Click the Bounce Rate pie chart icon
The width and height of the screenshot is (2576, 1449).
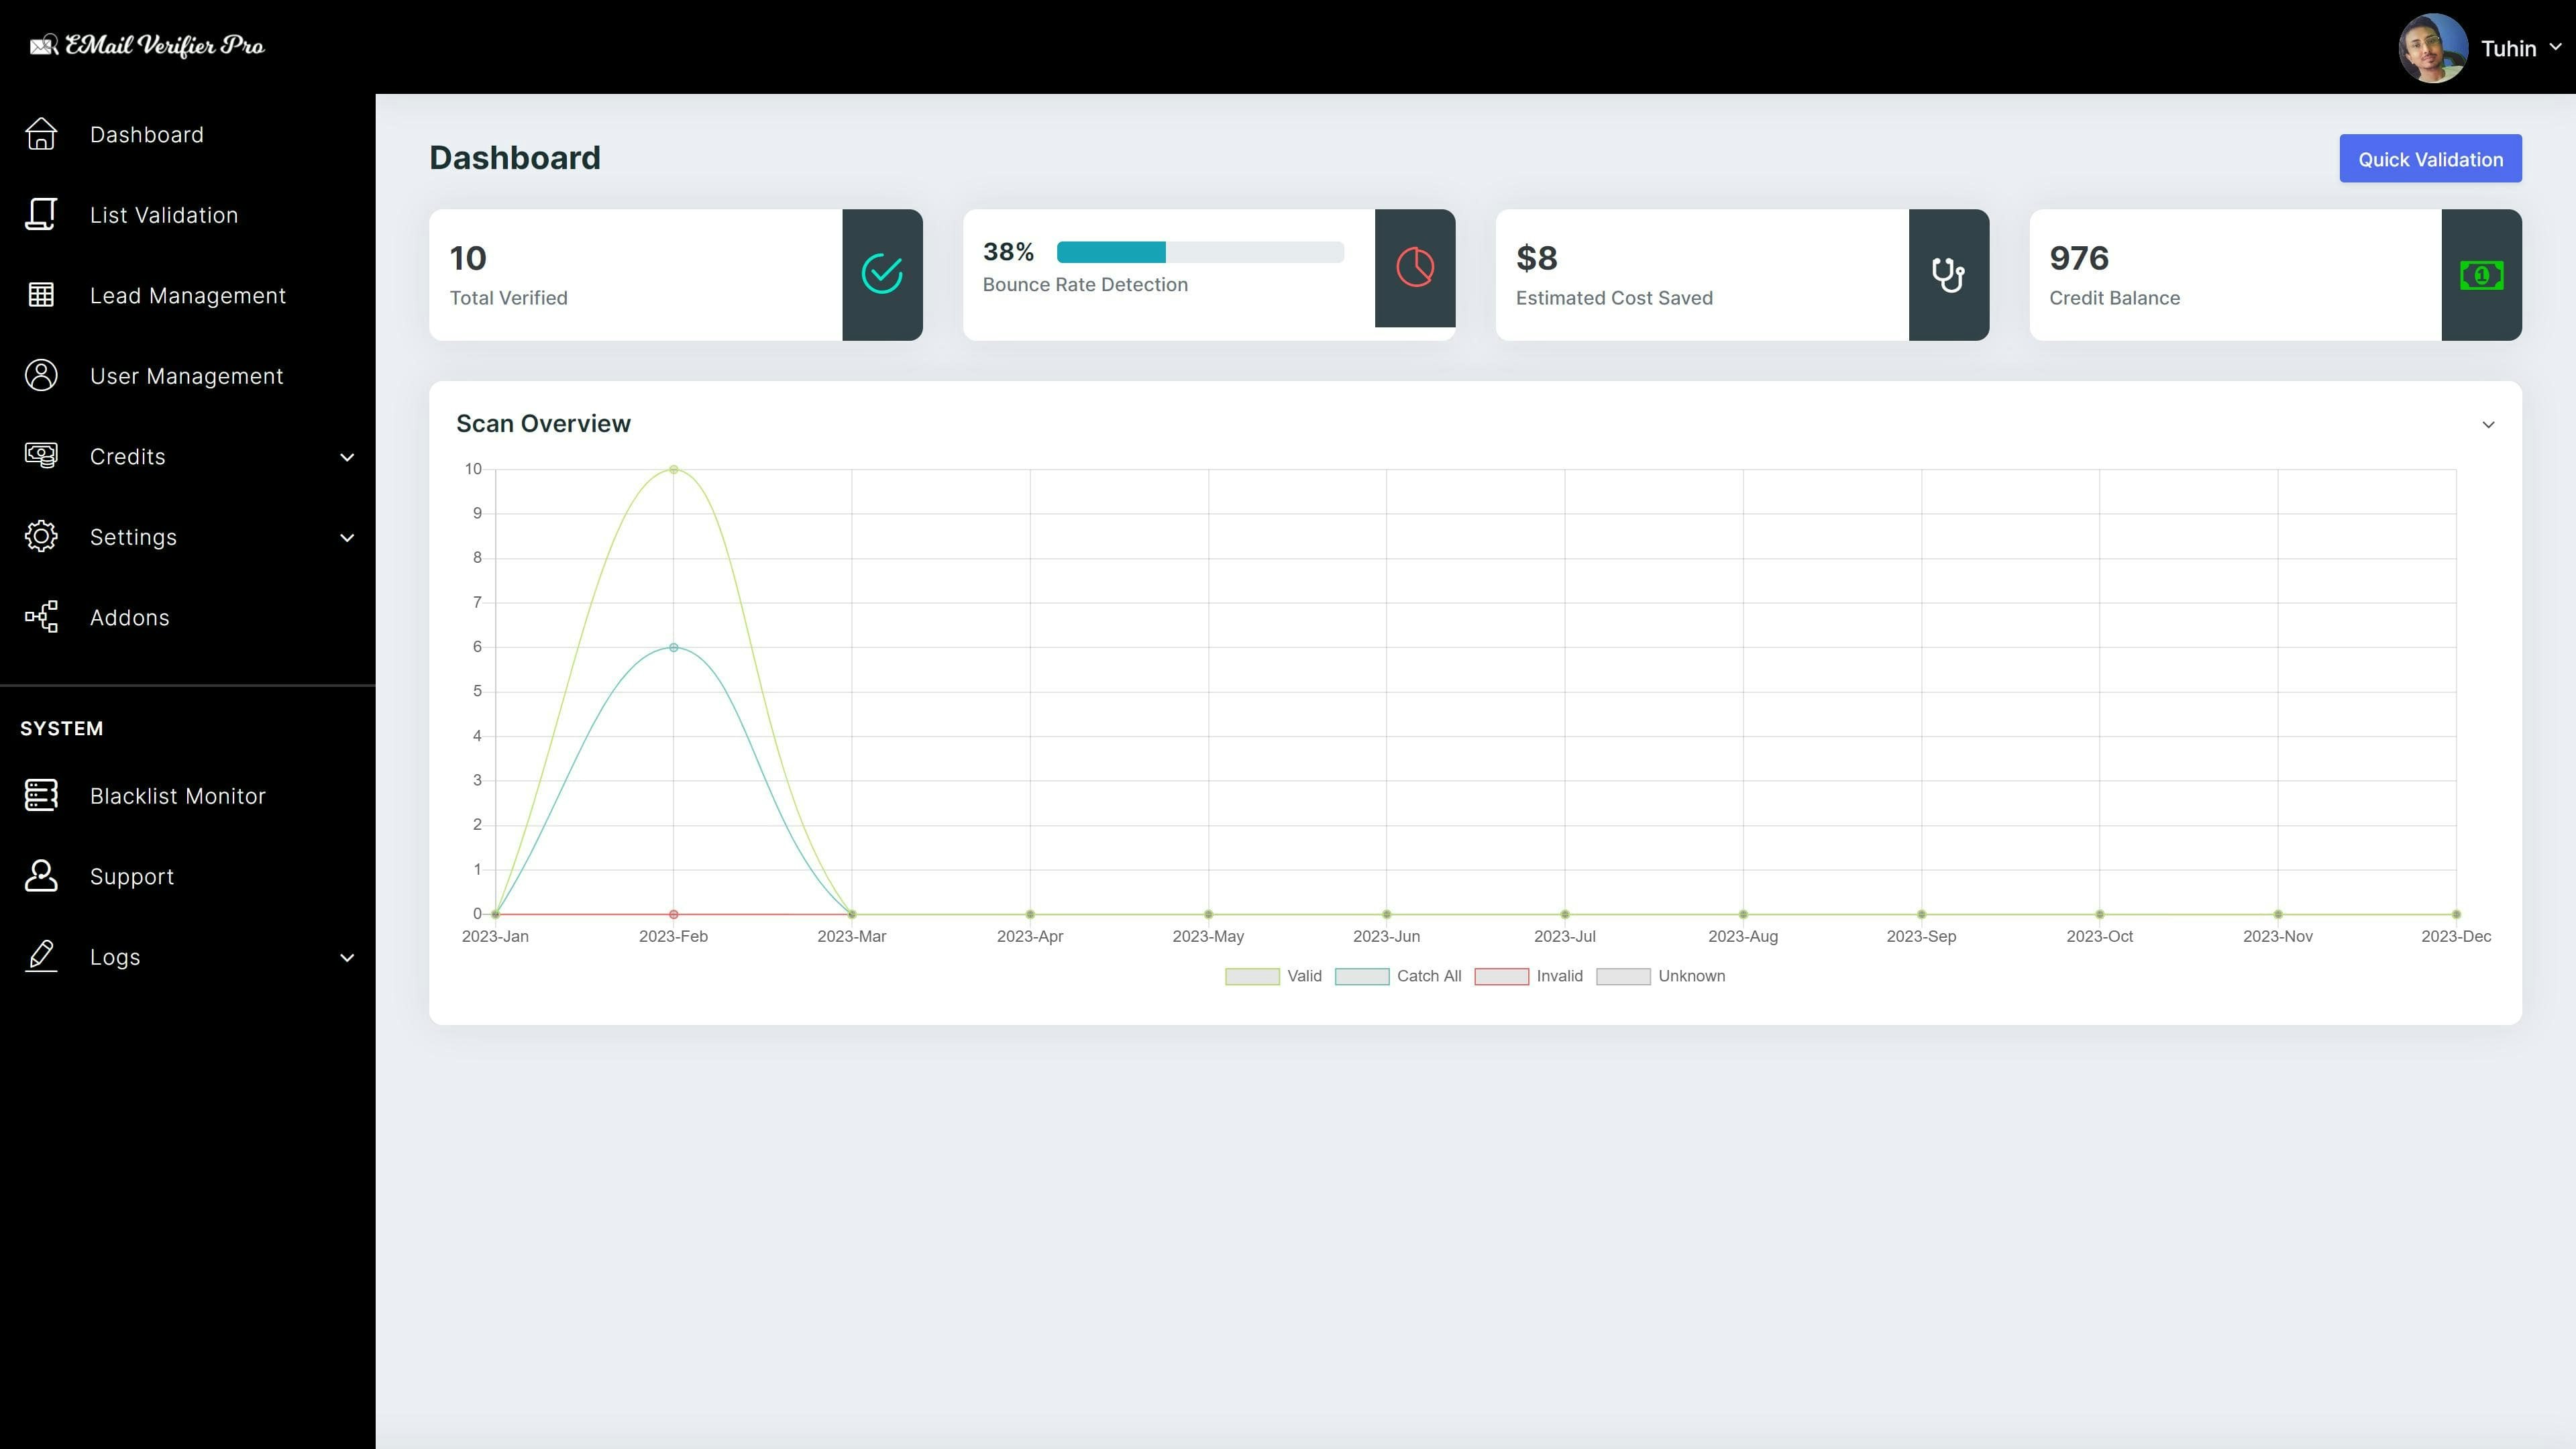pos(1414,268)
